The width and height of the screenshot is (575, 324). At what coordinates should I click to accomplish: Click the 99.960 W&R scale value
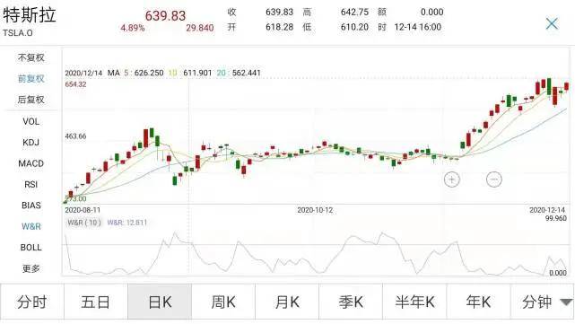pos(555,219)
